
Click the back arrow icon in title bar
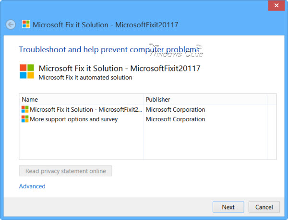click(11, 24)
